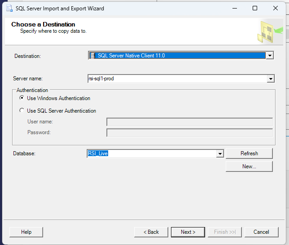
Task: Maximize the wizard window
Action: pyautogui.click(x=255, y=8)
